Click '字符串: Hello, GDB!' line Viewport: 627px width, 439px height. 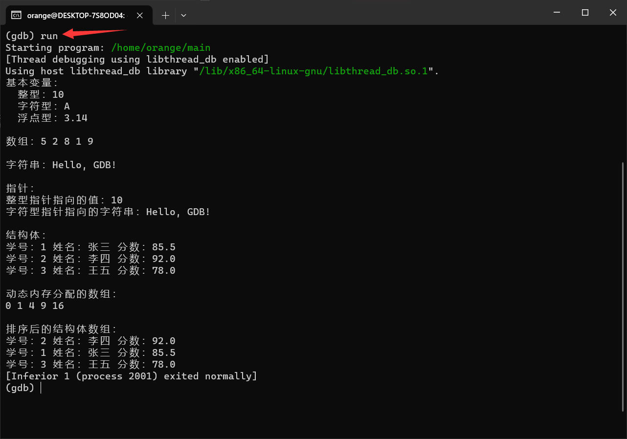pos(61,165)
